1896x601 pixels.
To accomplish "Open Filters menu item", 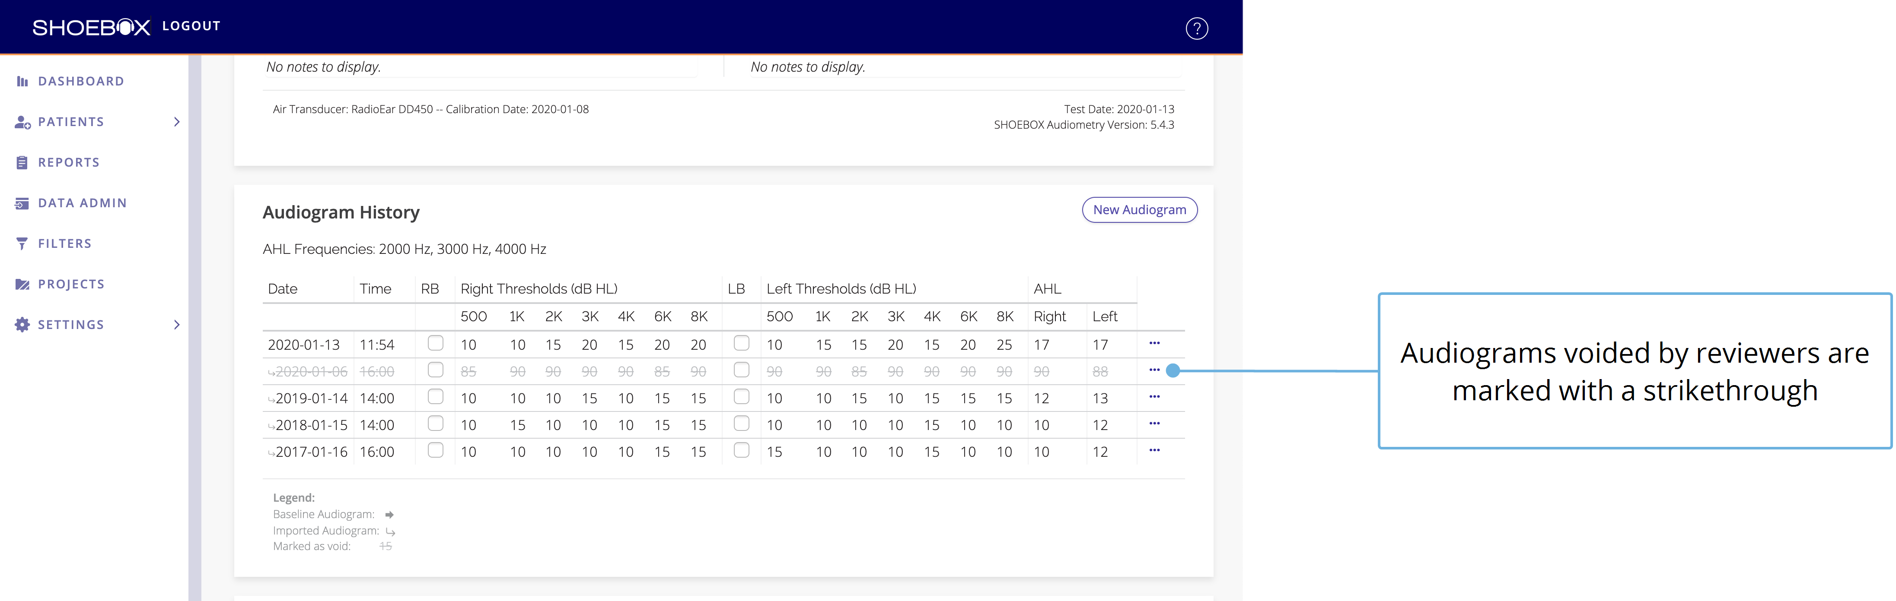I will [x=65, y=244].
